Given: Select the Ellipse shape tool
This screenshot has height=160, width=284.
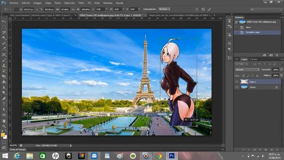Looking at the screenshot, I should point(4,115).
